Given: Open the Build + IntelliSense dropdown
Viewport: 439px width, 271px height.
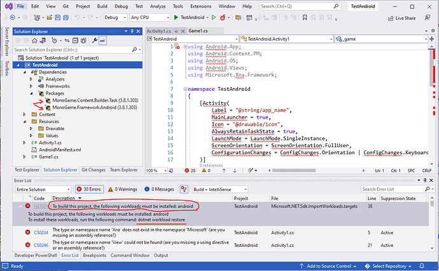Looking at the screenshot, I should 220,189.
